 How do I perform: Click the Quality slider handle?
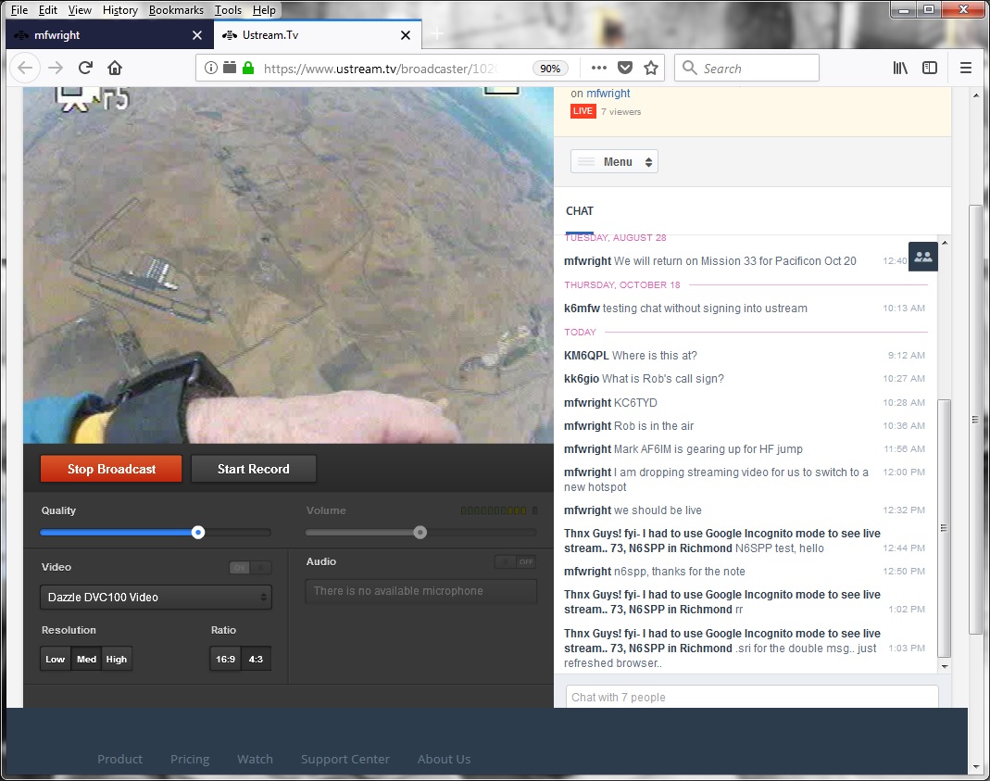(x=198, y=533)
